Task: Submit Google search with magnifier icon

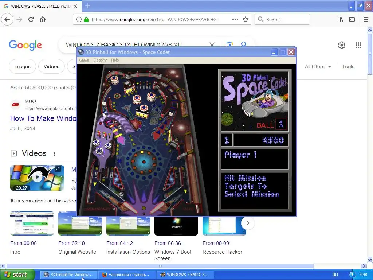Action: (x=244, y=44)
